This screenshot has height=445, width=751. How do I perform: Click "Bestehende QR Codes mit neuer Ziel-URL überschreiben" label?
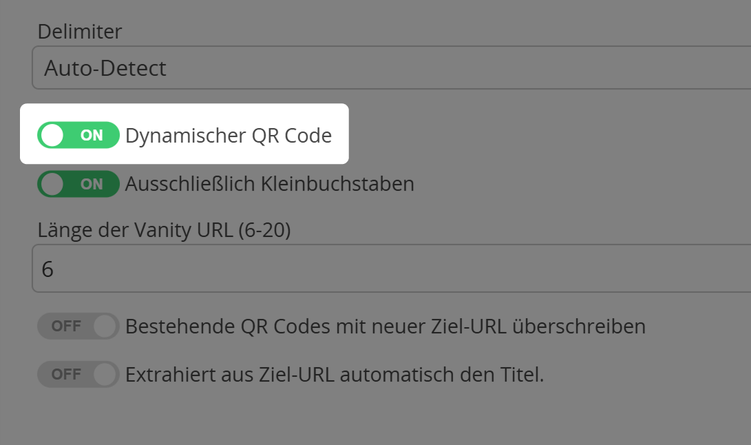pyautogui.click(x=385, y=327)
